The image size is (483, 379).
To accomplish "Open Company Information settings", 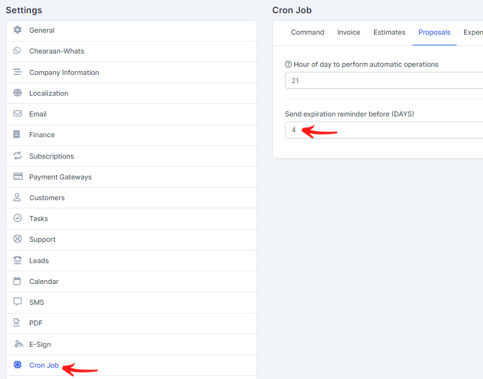I will (64, 72).
